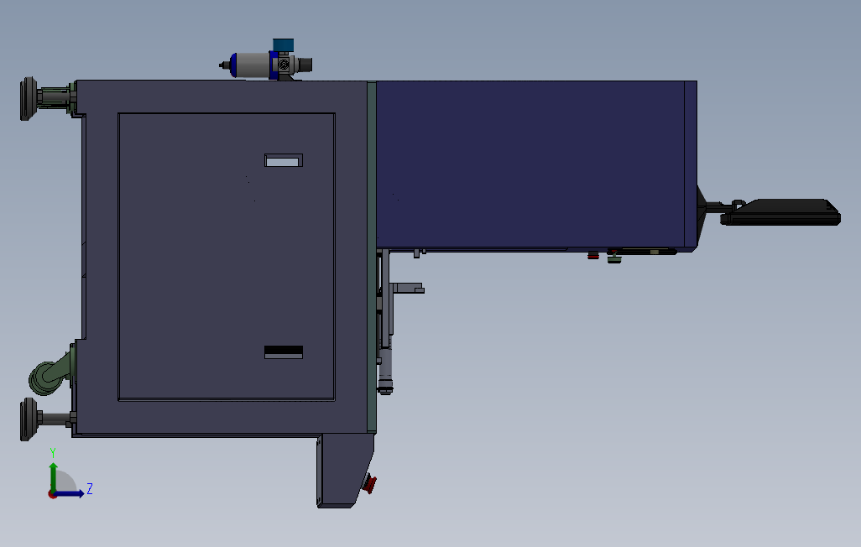The height and width of the screenshot is (547, 861).
Task: Select the green Y axis arrow
Action: pos(53,477)
